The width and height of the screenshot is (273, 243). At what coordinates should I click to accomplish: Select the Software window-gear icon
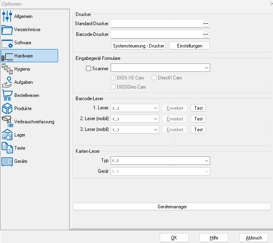(x=7, y=43)
